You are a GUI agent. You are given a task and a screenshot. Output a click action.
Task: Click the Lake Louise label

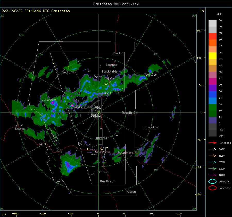[20, 127]
